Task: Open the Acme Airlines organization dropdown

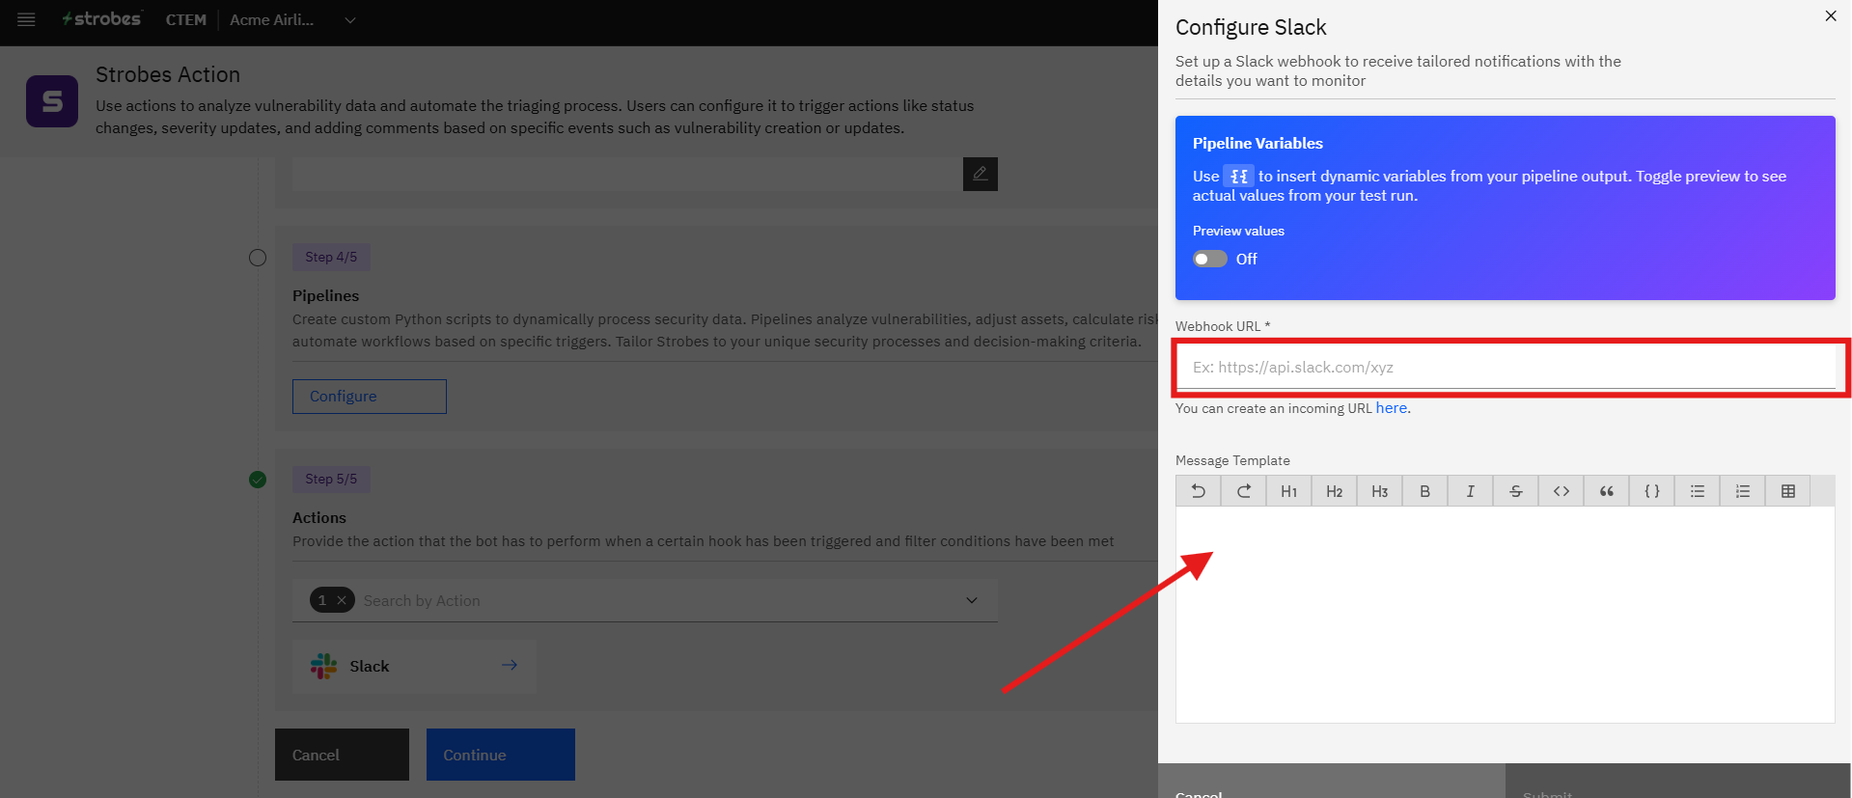Action: (x=293, y=19)
